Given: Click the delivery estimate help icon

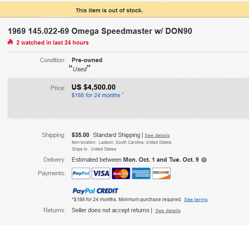Looking at the screenshot, I should click(204, 160).
